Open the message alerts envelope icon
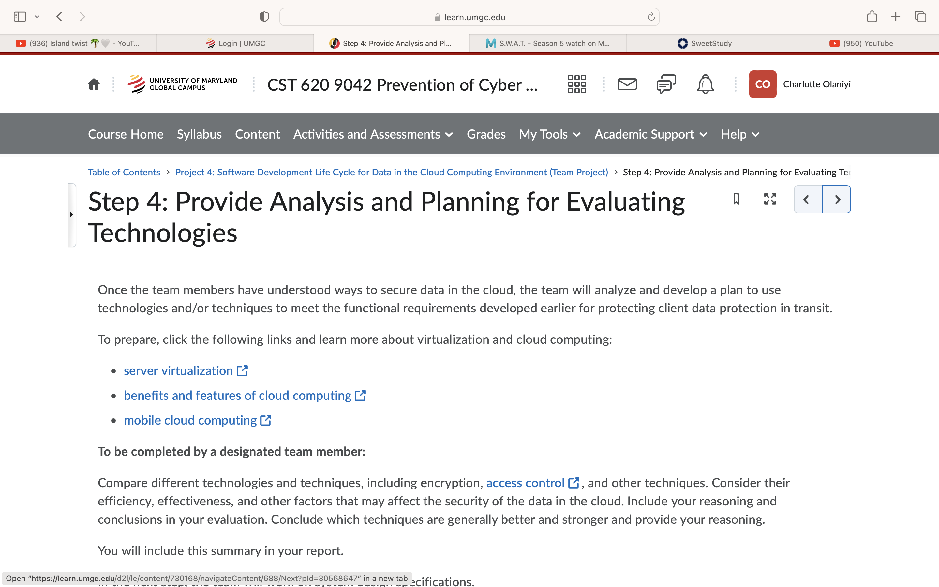 (627, 84)
